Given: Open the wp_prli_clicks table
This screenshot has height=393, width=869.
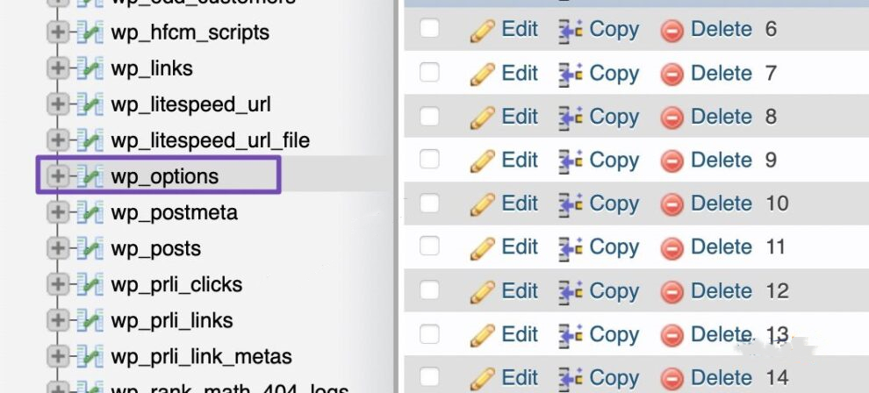Looking at the screenshot, I should [x=176, y=284].
